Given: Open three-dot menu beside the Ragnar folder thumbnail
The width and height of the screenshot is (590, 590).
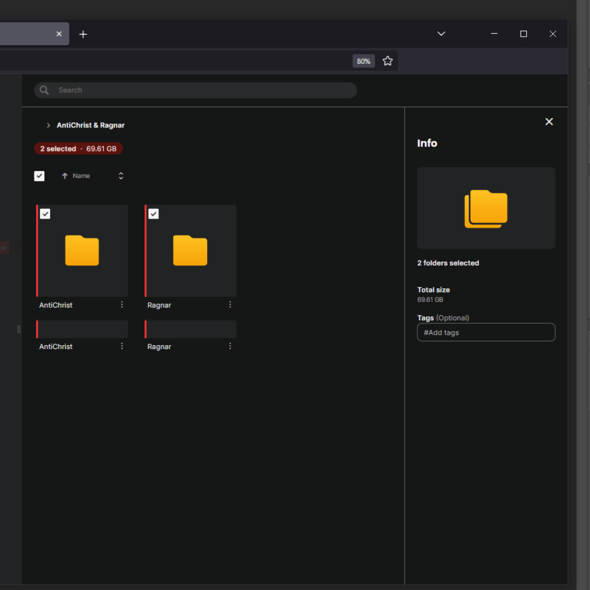Looking at the screenshot, I should pos(230,305).
